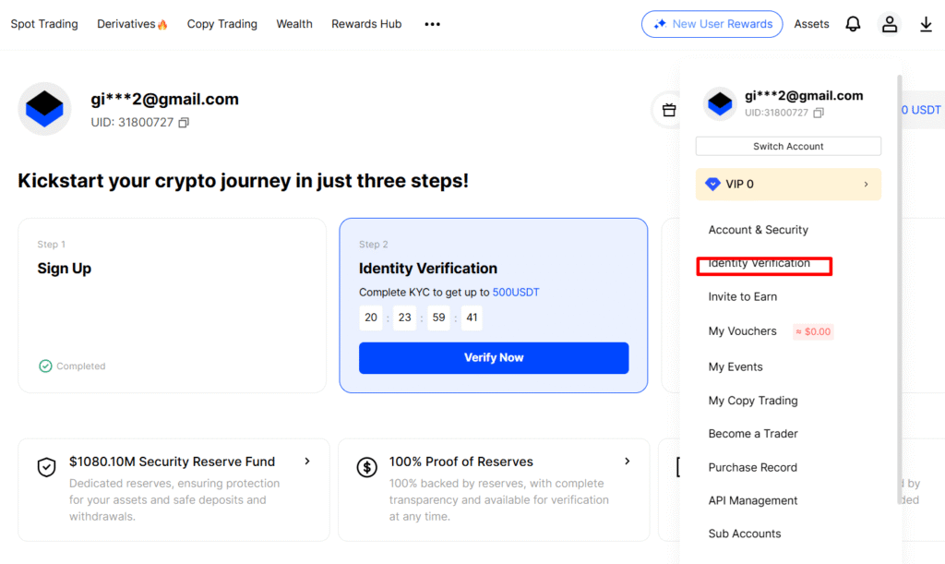The image size is (945, 564).
Task: Open the Copy Trading menu
Action: coord(221,24)
